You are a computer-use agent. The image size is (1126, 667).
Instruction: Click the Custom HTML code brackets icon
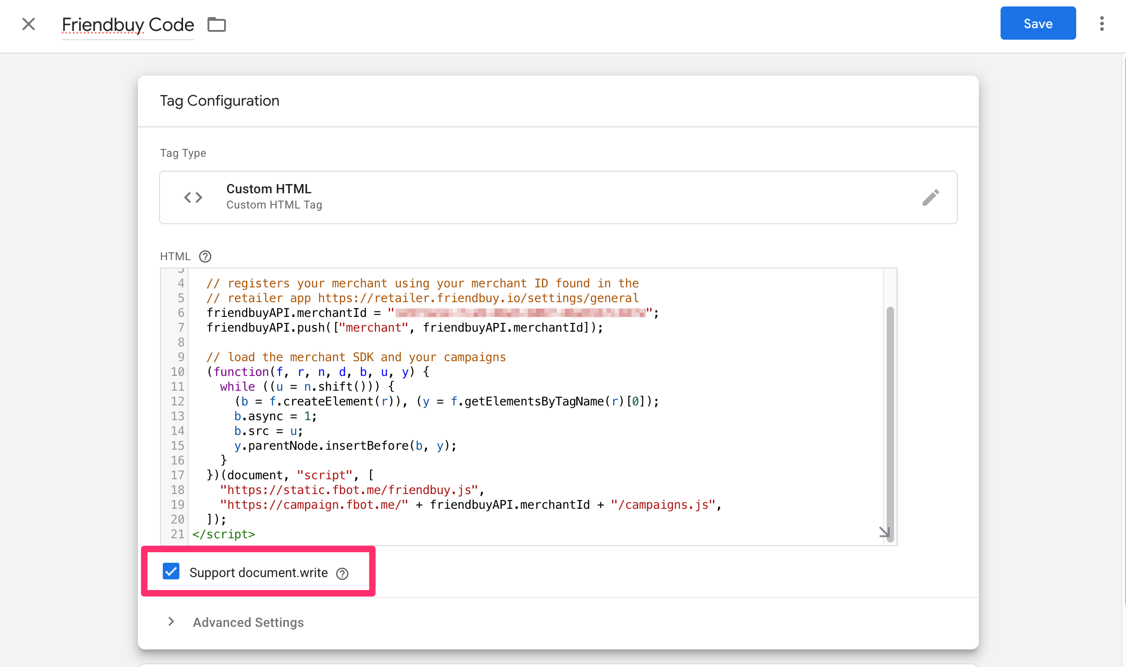pos(193,197)
